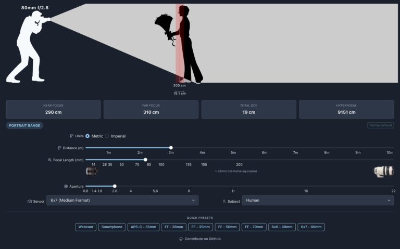Click the 135 mark on the Focal Length scale
Image resolution: width=400 pixels, height=249 pixels.
point(189,164)
